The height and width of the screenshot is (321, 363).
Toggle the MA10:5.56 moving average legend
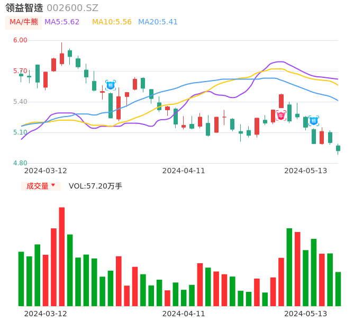pos(112,22)
